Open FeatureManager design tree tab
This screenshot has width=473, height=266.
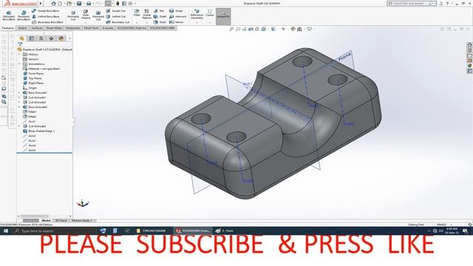(21, 38)
